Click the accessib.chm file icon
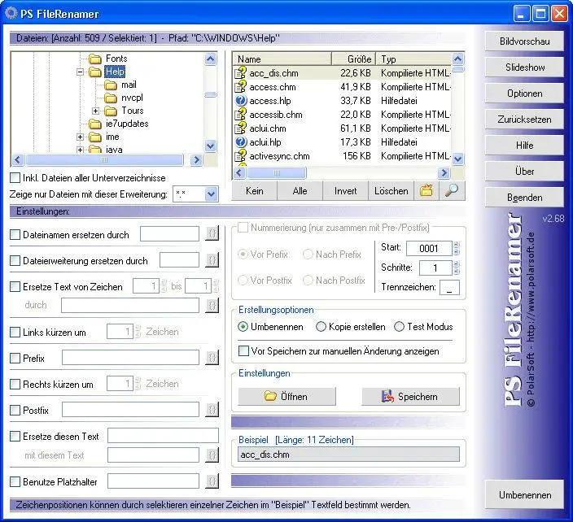This screenshot has height=522, width=573. [240, 115]
